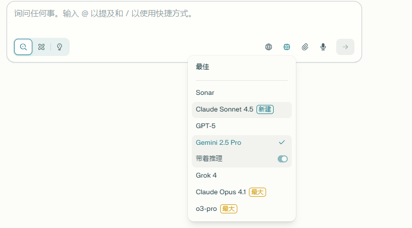Submit query with the arrow button
Screen dimensions: 412x228
(345, 47)
